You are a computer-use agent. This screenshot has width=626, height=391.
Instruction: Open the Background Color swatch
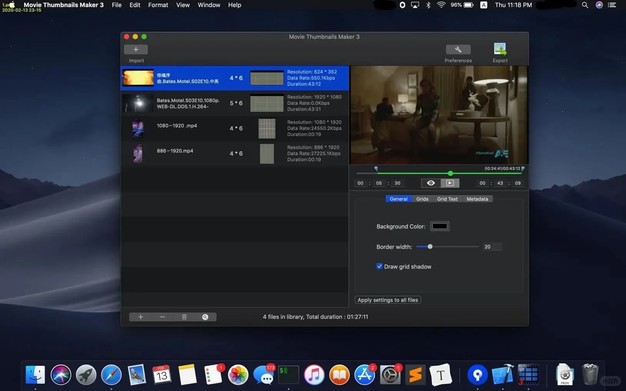coord(440,226)
